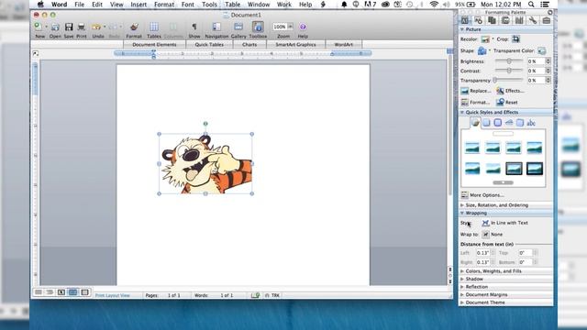Screen dimensions: 587x330
Task: Switch to the Document Elements tab
Action: pyautogui.click(x=154, y=45)
